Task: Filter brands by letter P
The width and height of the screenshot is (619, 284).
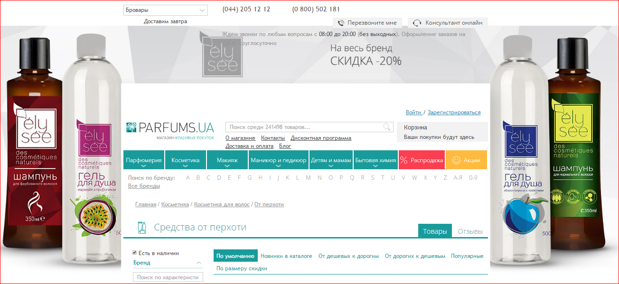Action: [x=341, y=178]
